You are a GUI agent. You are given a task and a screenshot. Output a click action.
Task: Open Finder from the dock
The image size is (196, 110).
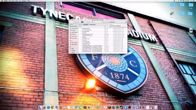point(40,107)
